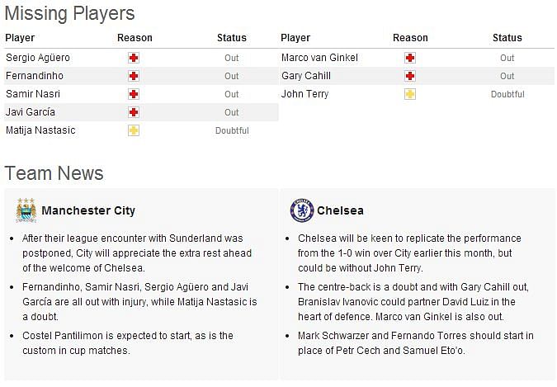Open John Terry's player entry

click(x=304, y=94)
